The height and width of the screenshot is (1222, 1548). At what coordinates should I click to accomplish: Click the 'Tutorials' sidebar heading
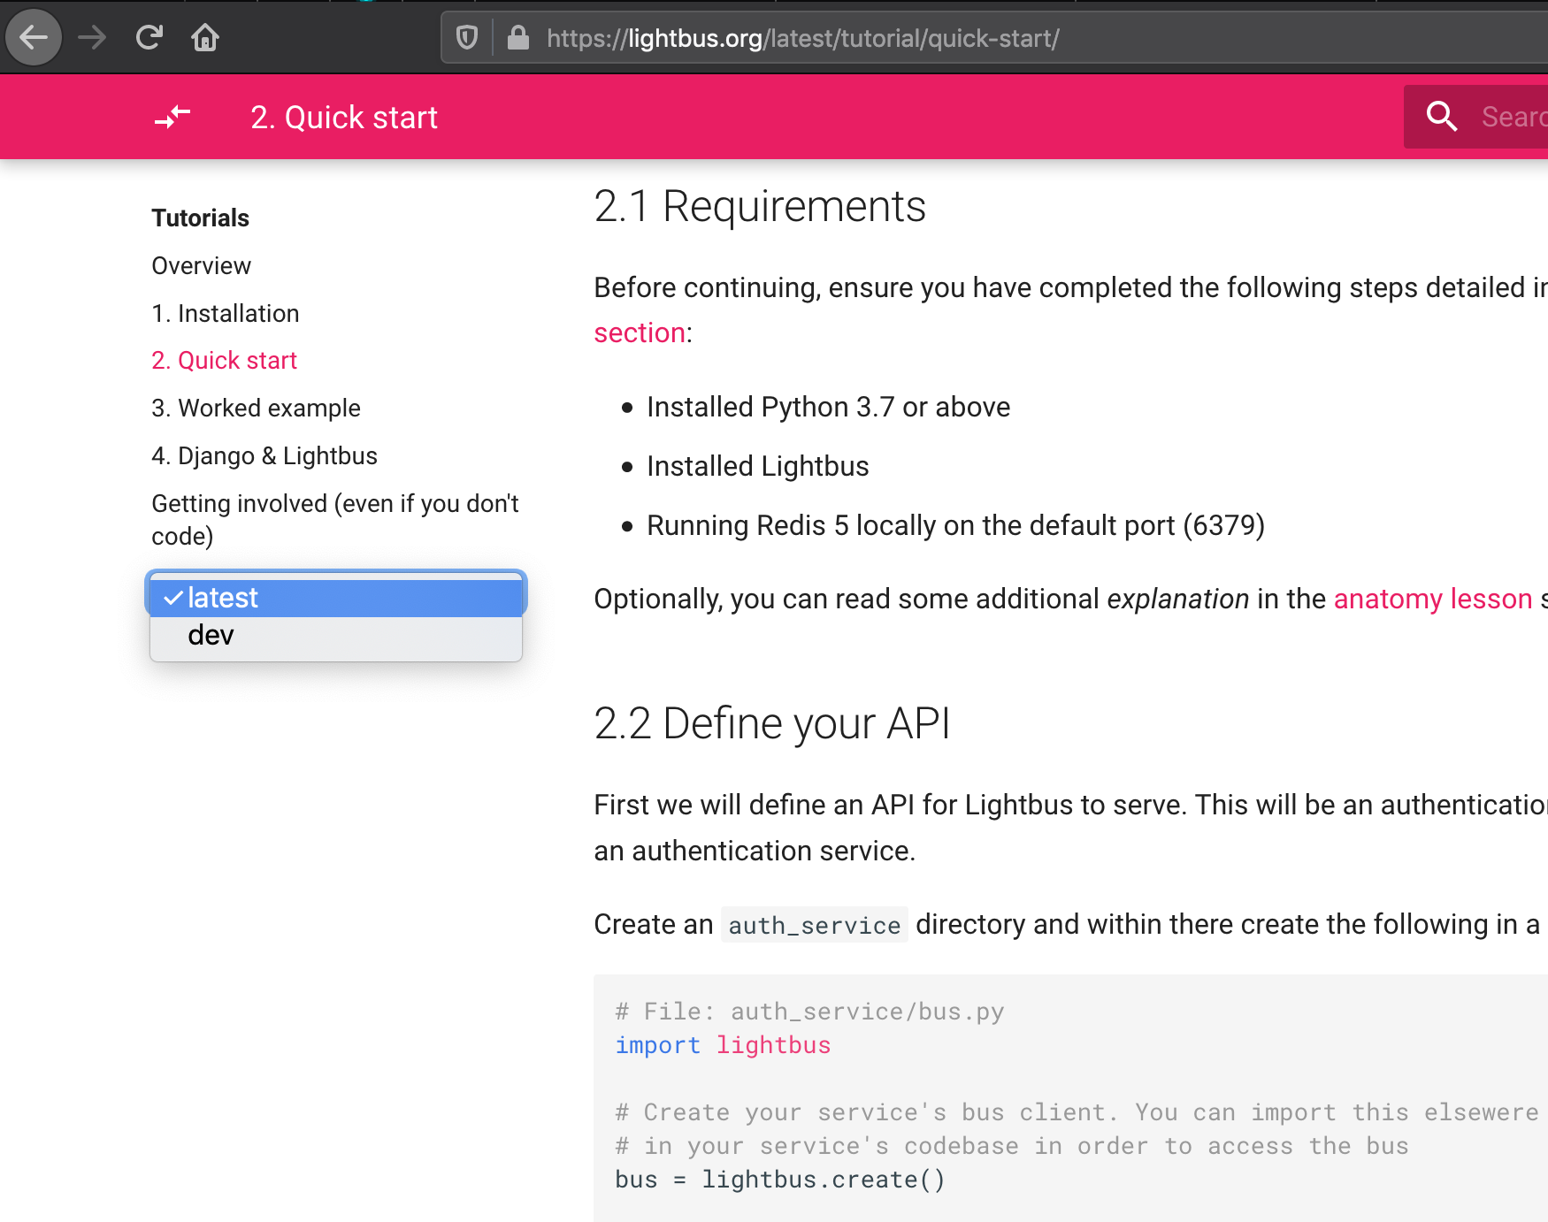pyautogui.click(x=200, y=218)
